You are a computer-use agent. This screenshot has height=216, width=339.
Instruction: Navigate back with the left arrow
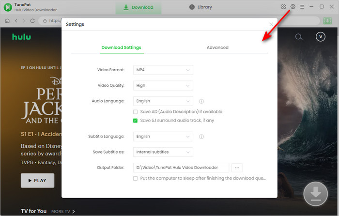(x=16, y=21)
